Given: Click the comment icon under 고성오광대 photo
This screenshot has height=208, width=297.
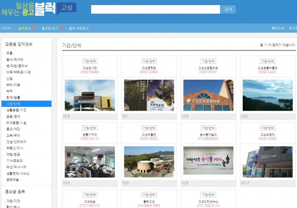Looking at the screenshot, I should pos(243,183).
